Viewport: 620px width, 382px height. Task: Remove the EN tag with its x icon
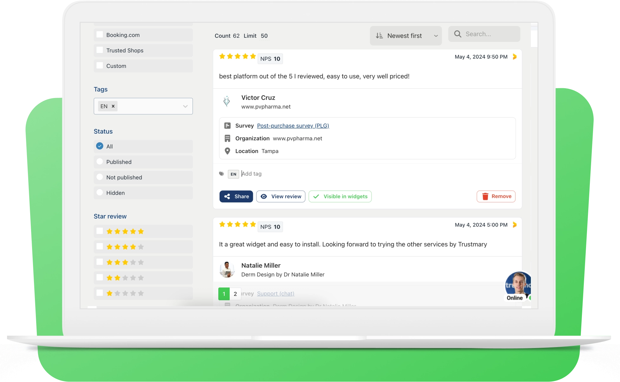[113, 106]
